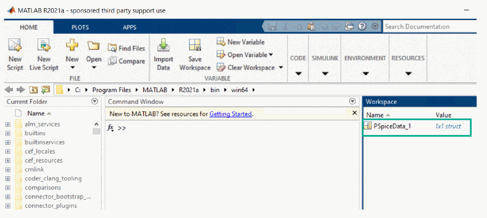The height and width of the screenshot is (218, 487).
Task: Open the Current Folder panel actions menu
Action: click(x=95, y=101)
